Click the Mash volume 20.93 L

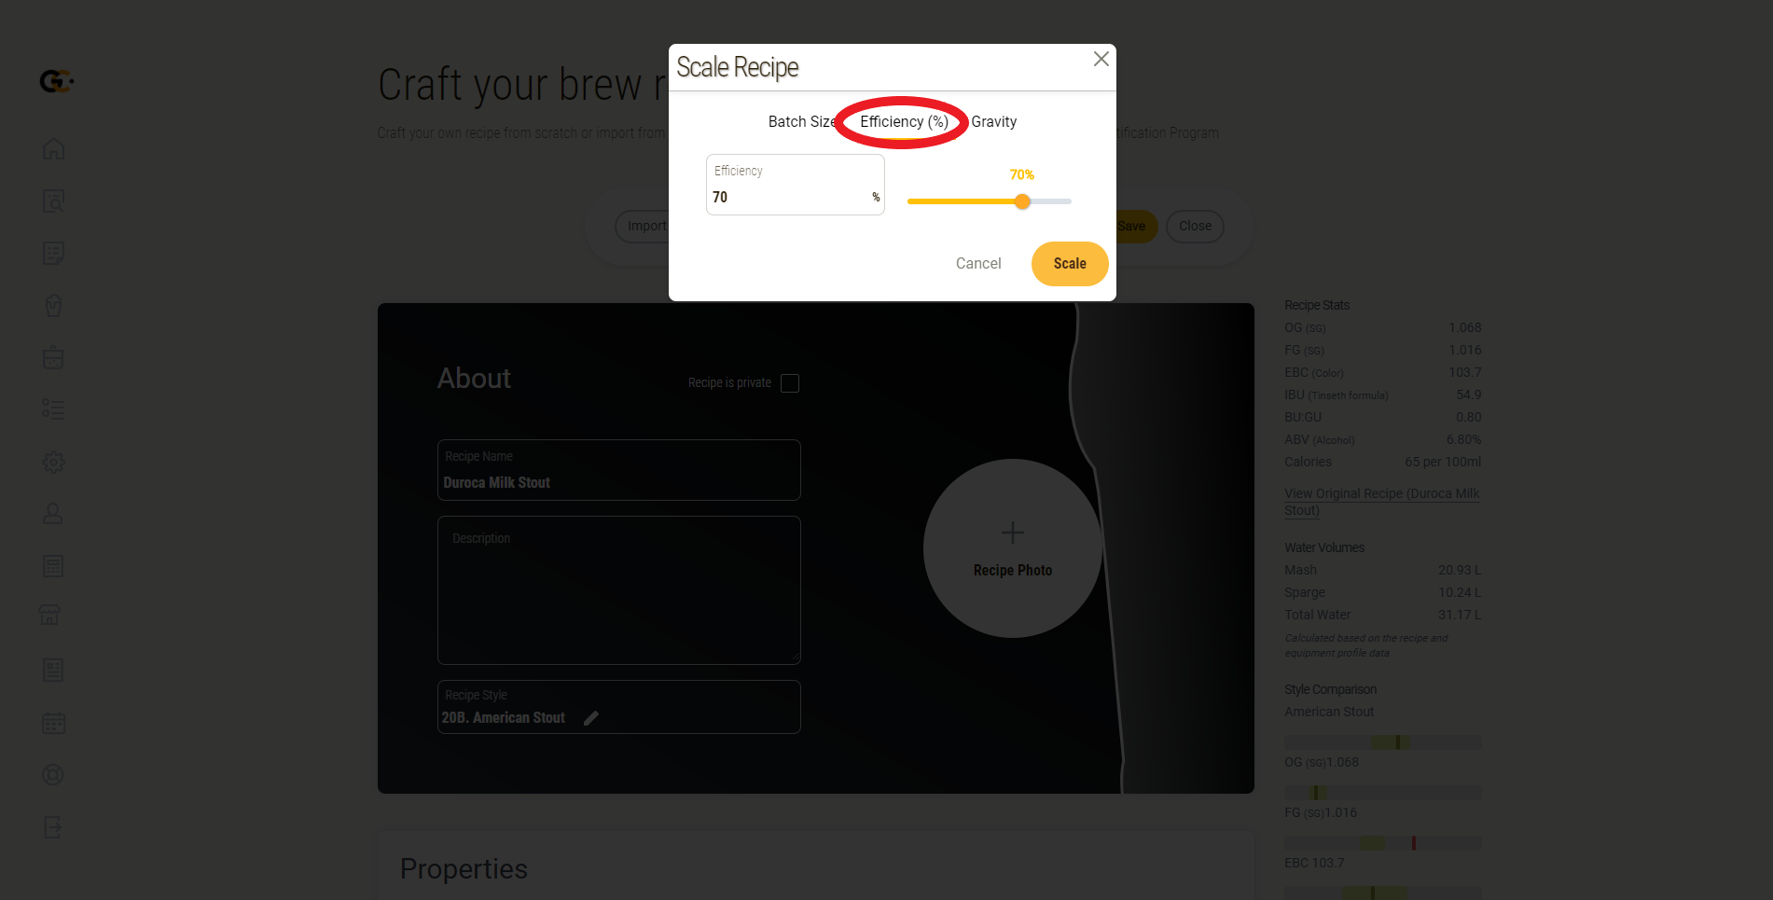coord(1460,571)
